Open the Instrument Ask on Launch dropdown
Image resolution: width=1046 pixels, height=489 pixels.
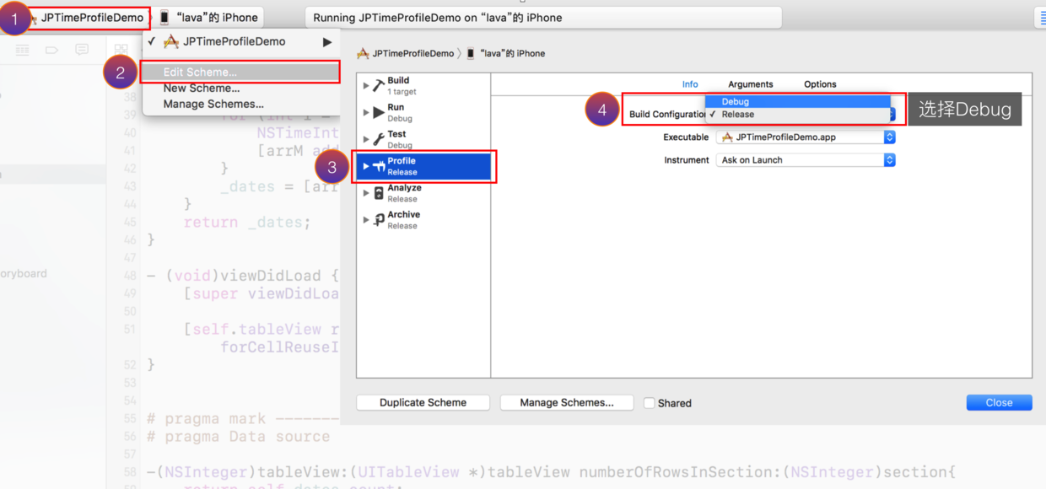pyautogui.click(x=806, y=160)
